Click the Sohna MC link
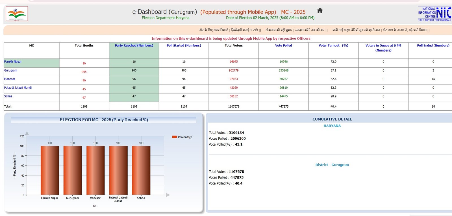This screenshot has height=216, width=452. 8,96
